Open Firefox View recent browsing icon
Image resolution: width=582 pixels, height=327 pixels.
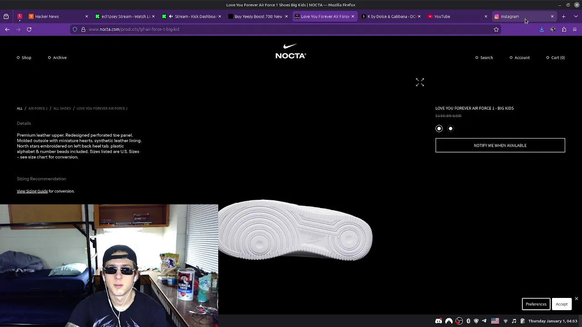(6, 16)
